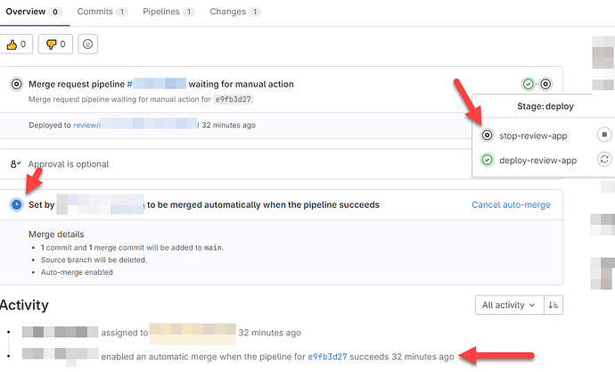The image size is (615, 372).
Task: Select the Overview tab
Action: point(31,12)
